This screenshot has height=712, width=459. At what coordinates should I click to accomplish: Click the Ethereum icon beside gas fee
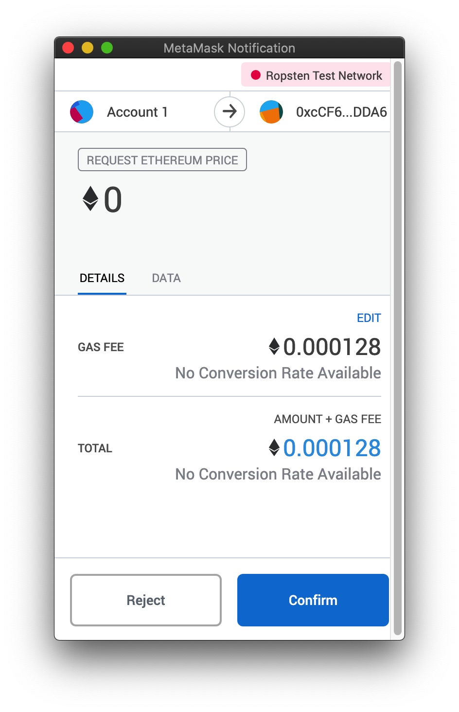tap(274, 347)
